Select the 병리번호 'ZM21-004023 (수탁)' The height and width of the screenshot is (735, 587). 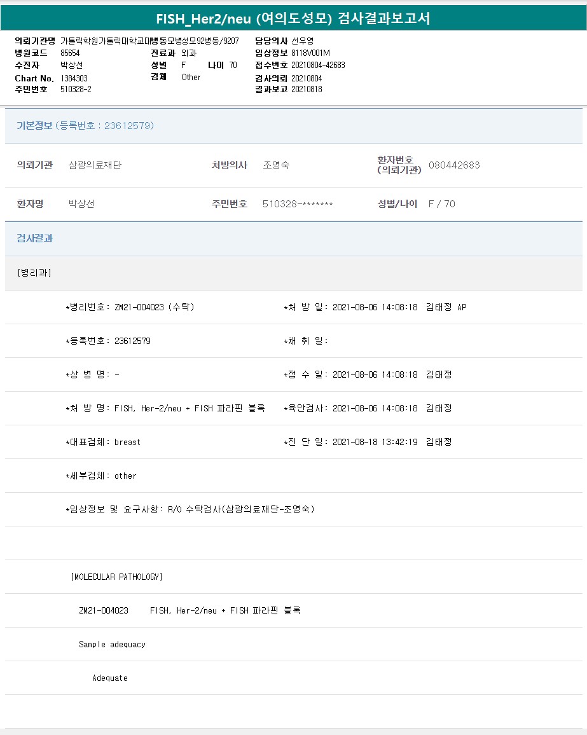pos(155,307)
